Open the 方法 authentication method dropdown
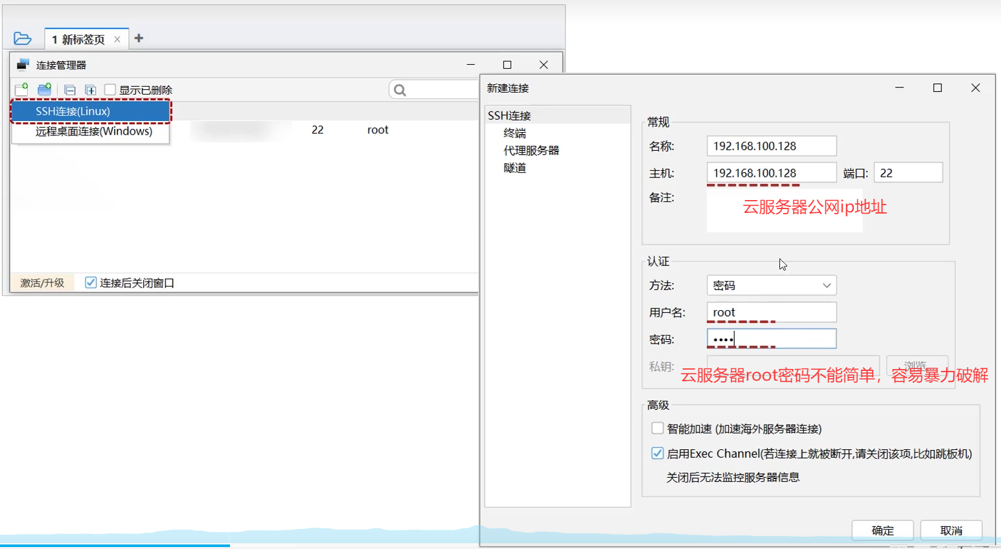1001x549 pixels. pyautogui.click(x=771, y=286)
